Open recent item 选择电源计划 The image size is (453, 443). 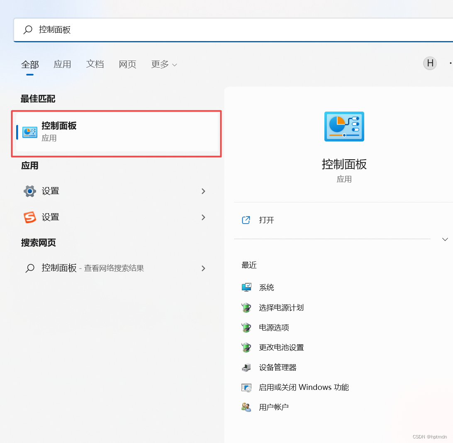click(281, 307)
